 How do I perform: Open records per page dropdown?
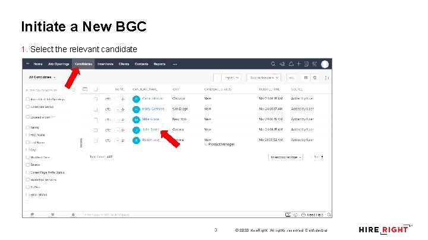pos(285,157)
